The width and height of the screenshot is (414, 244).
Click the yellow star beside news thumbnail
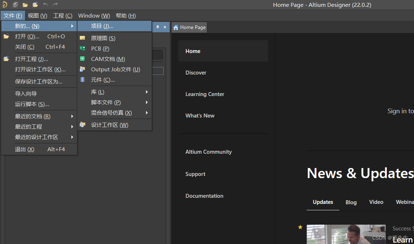300,227
